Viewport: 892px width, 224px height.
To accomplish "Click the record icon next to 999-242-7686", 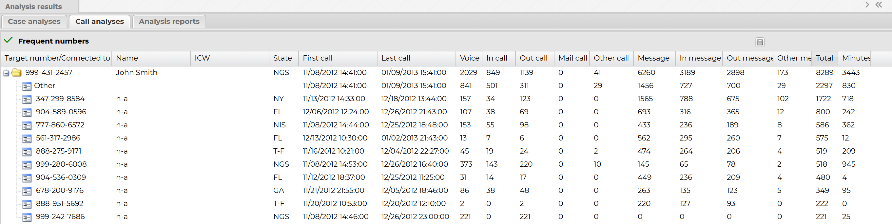I will 27,217.
